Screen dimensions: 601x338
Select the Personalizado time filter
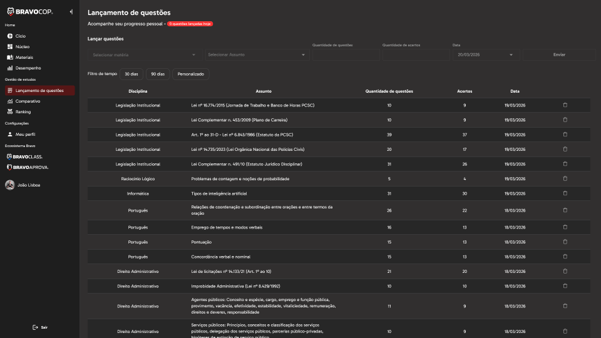190,74
